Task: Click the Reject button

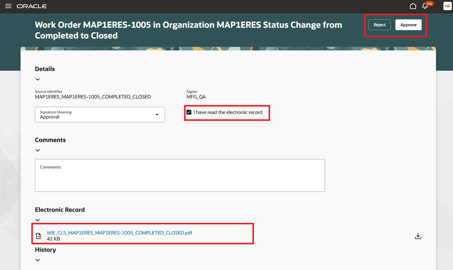Action: 379,25
